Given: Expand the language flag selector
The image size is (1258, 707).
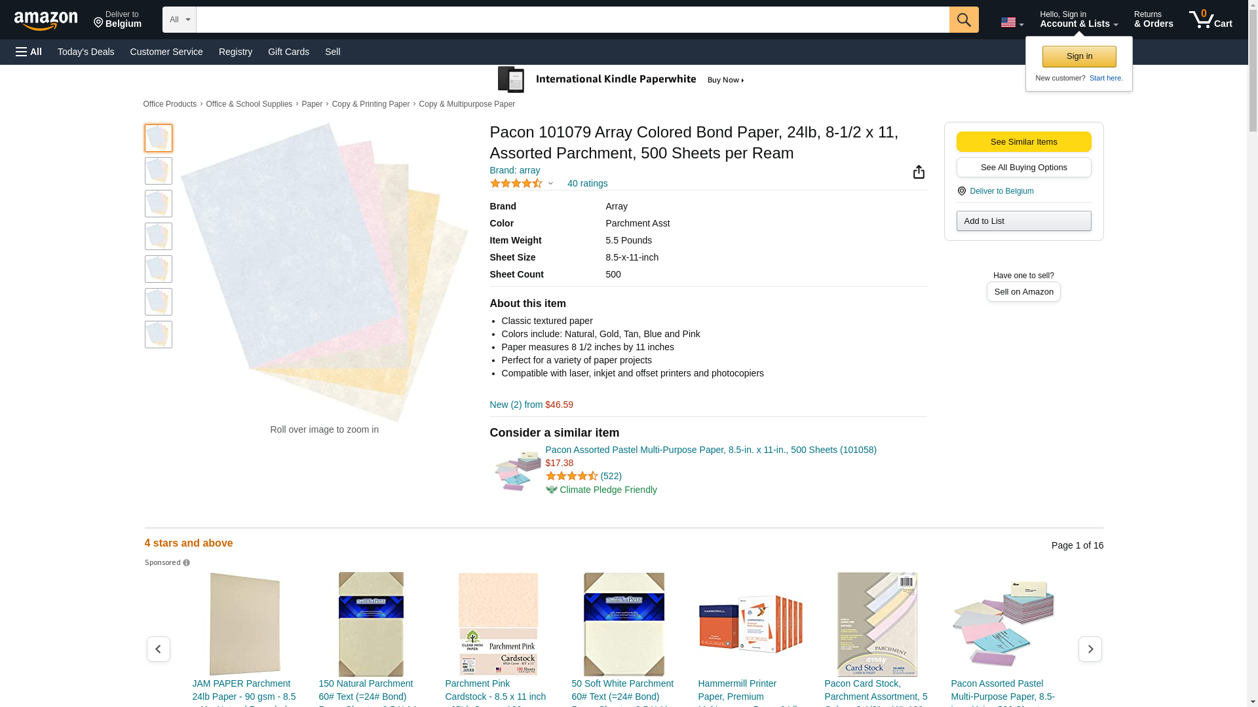Looking at the screenshot, I should pos(1012,23).
